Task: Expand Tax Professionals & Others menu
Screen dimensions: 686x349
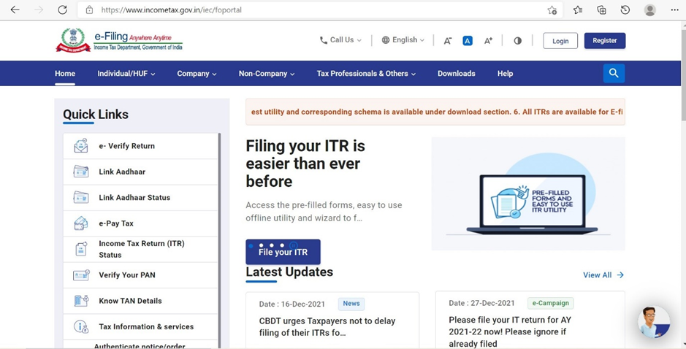Action: click(366, 74)
